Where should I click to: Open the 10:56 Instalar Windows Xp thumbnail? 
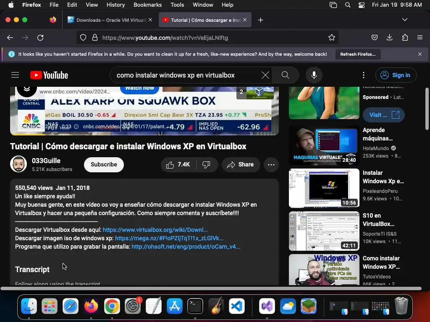click(x=324, y=188)
